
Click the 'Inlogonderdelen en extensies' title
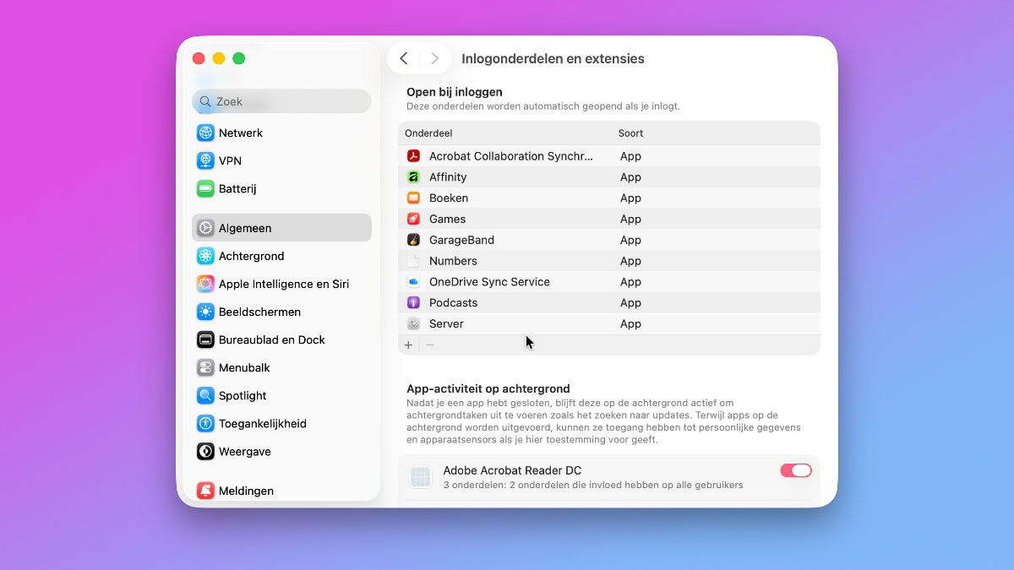coord(553,59)
